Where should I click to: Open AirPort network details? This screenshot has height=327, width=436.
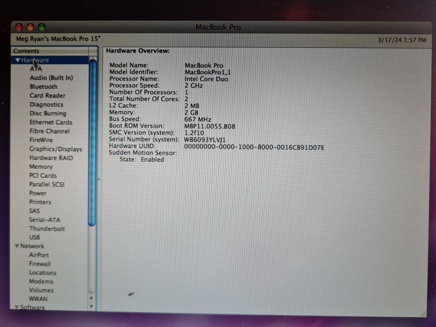(39, 255)
